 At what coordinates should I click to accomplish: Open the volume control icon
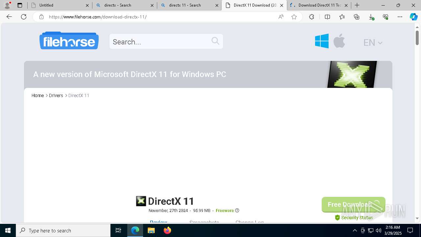(379, 230)
